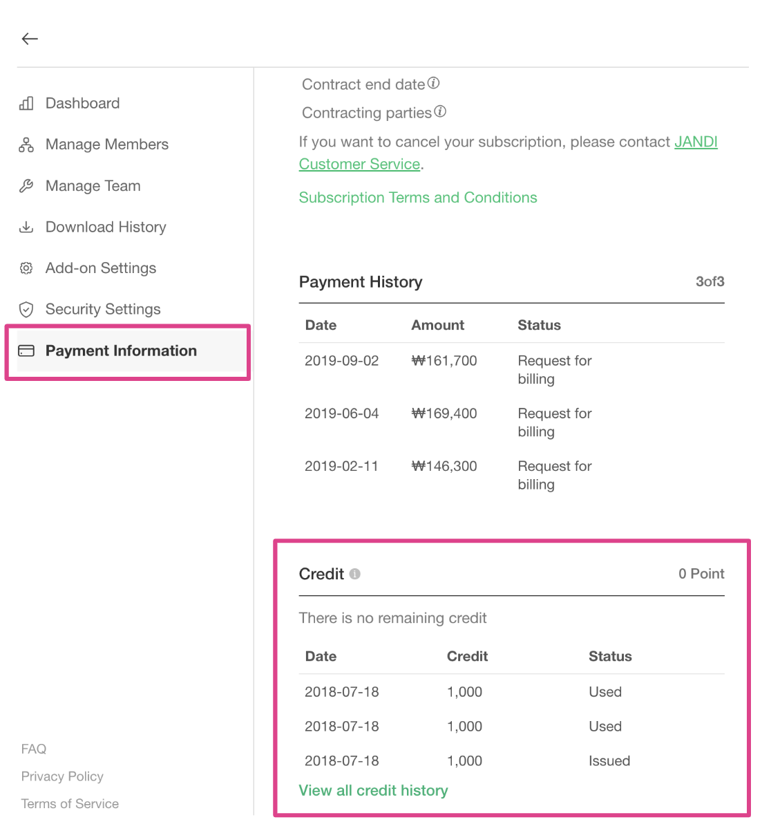Open Add-on Settings page
This screenshot has height=831, width=771.
pos(100,268)
